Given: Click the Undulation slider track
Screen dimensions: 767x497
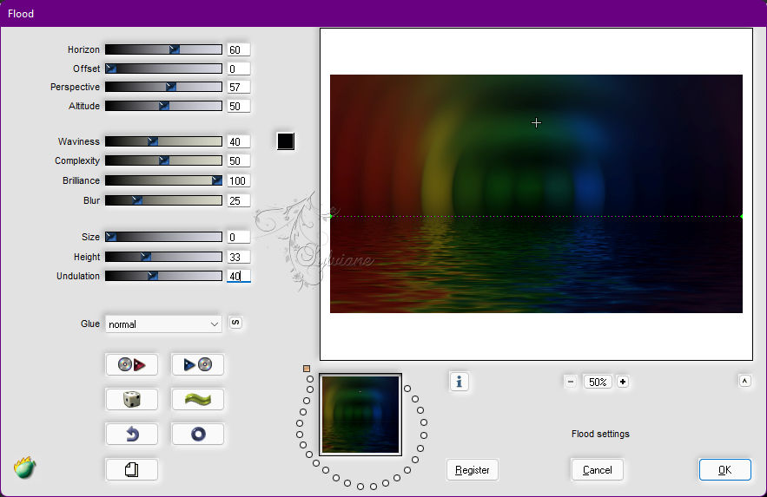Looking at the screenshot, I should [163, 276].
